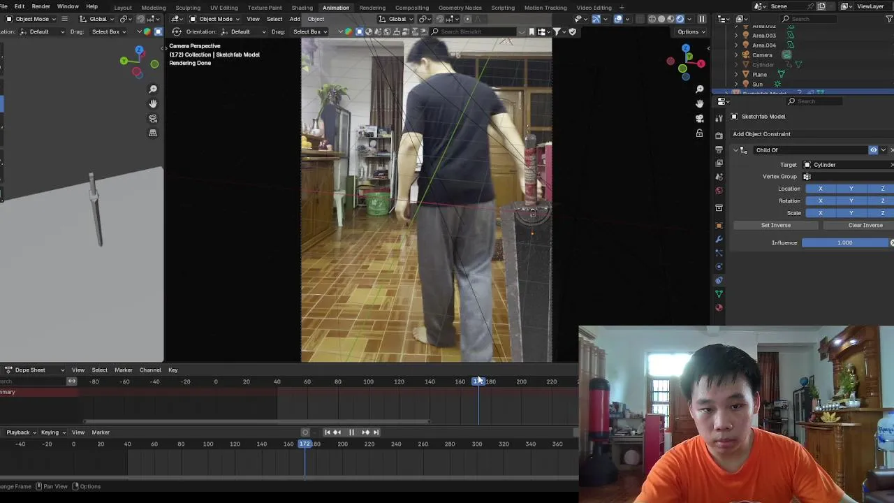Open the Object Constraints properties tab icon
The image size is (894, 503).
[x=719, y=280]
